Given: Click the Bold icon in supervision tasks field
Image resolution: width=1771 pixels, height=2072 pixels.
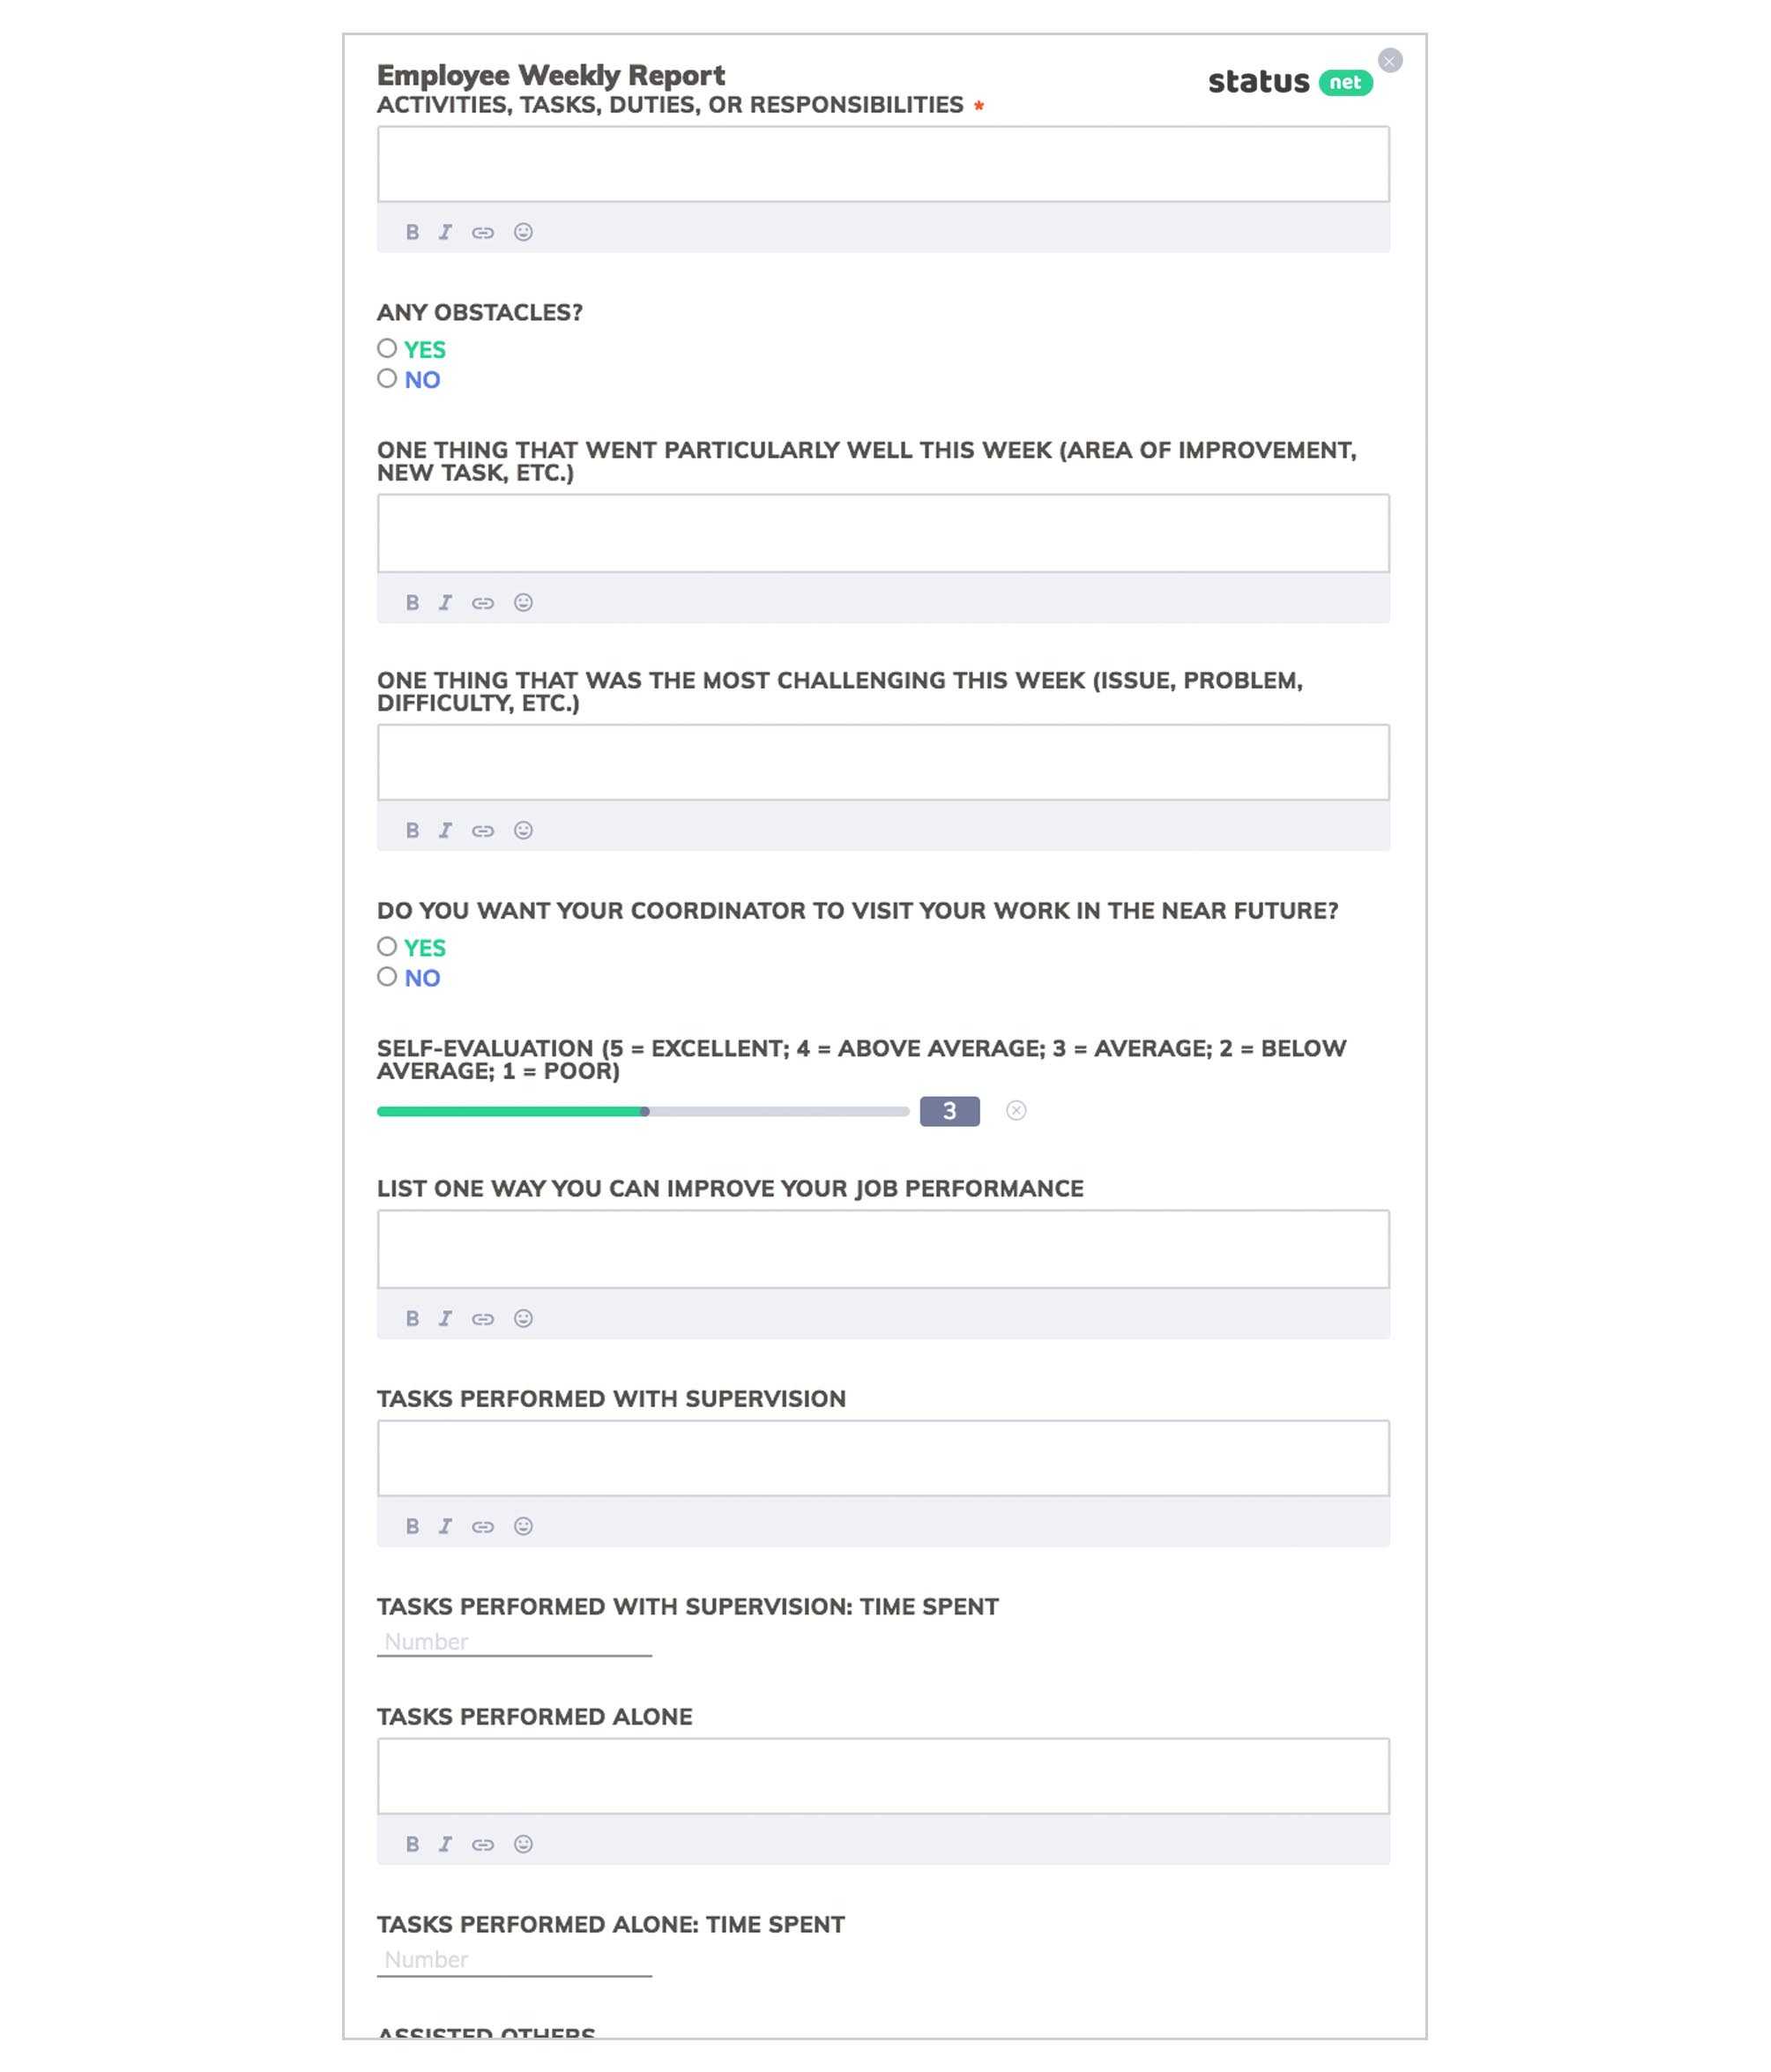Looking at the screenshot, I should 411,1525.
